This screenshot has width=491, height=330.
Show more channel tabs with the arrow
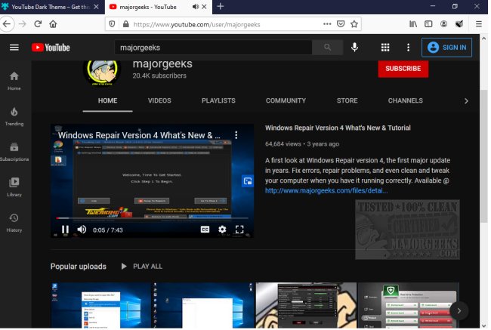(x=466, y=101)
